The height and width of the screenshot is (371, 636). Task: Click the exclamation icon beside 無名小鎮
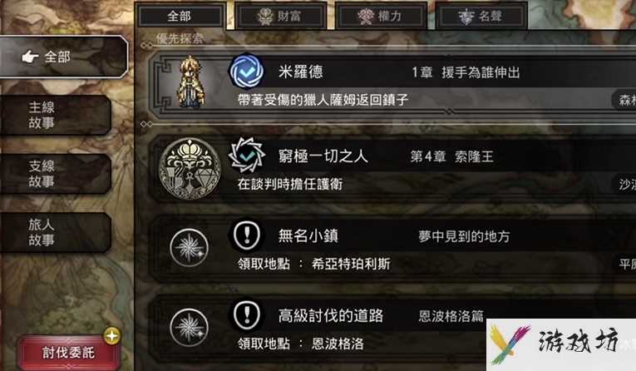(x=247, y=235)
